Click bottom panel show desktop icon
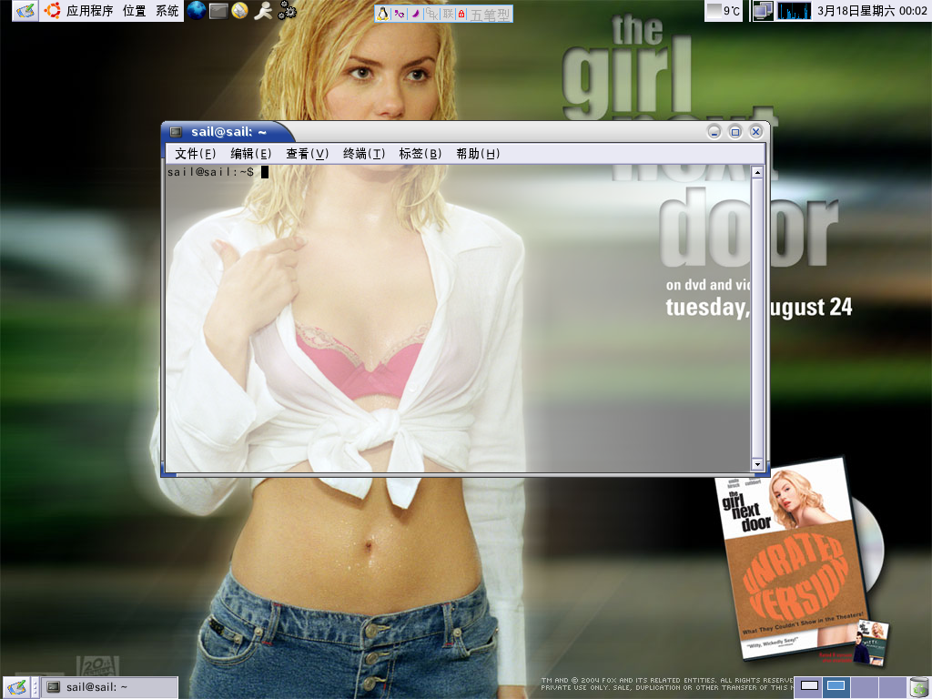 (x=16, y=688)
